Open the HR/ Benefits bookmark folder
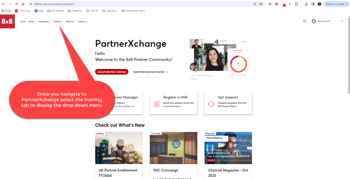The image size is (350, 179). pyautogui.click(x=56, y=11)
